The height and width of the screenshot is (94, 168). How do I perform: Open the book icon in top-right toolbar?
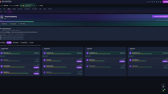[156, 2]
